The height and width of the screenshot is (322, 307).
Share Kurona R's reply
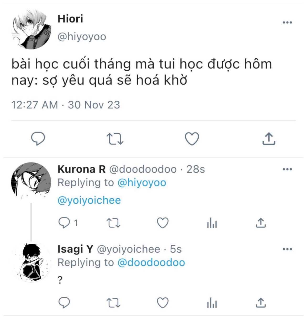click(261, 223)
